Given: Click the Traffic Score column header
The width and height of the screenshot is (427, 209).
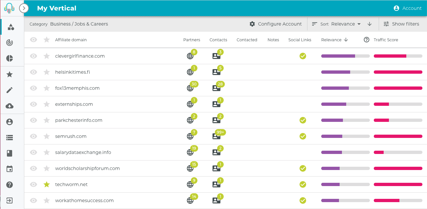Looking at the screenshot, I should coord(386,40).
